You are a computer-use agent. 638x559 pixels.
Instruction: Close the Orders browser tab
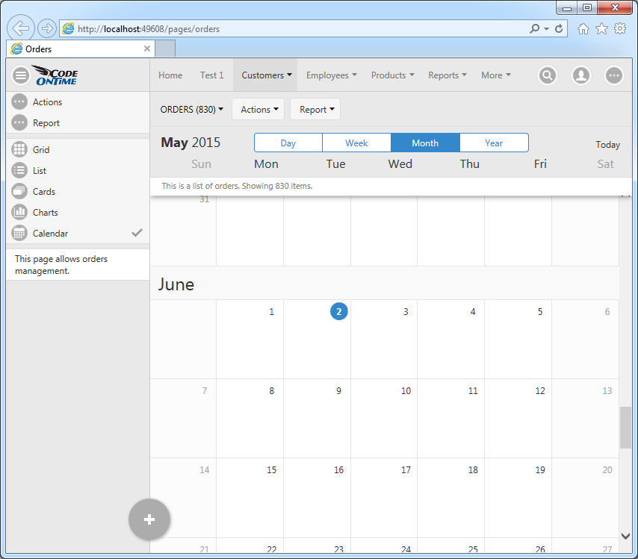[x=147, y=49]
